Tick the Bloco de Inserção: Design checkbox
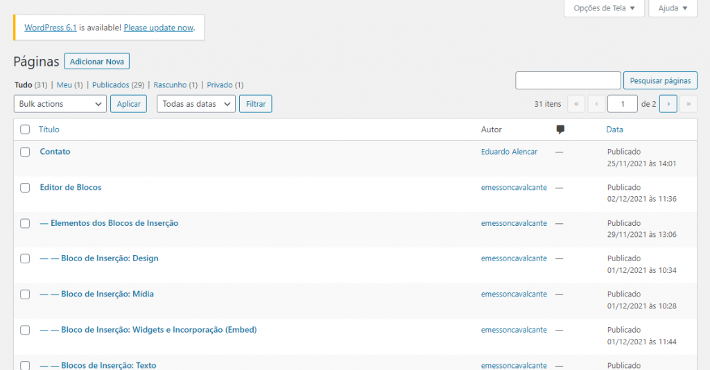Screen dimensions: 710x370 pos(25,258)
